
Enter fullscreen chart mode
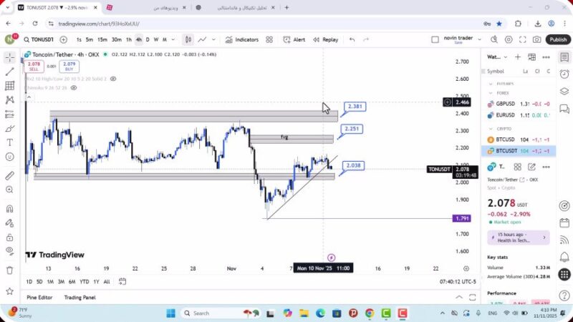[x=523, y=40]
